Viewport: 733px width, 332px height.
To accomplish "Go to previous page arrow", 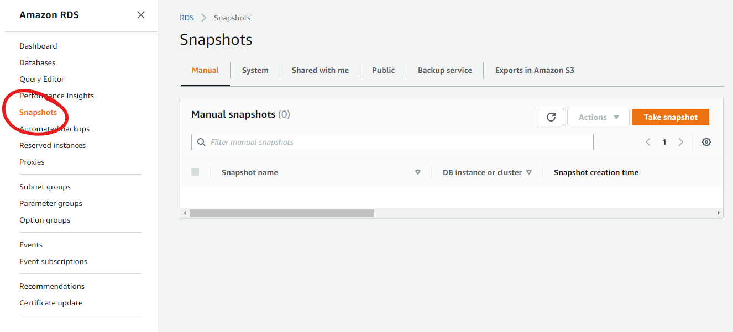I will click(x=648, y=142).
